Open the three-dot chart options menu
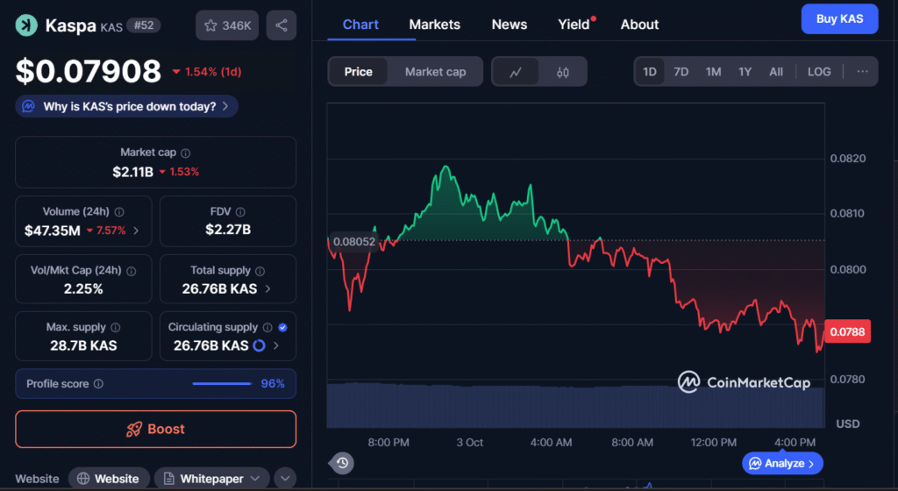Image resolution: width=898 pixels, height=491 pixels. [x=862, y=72]
